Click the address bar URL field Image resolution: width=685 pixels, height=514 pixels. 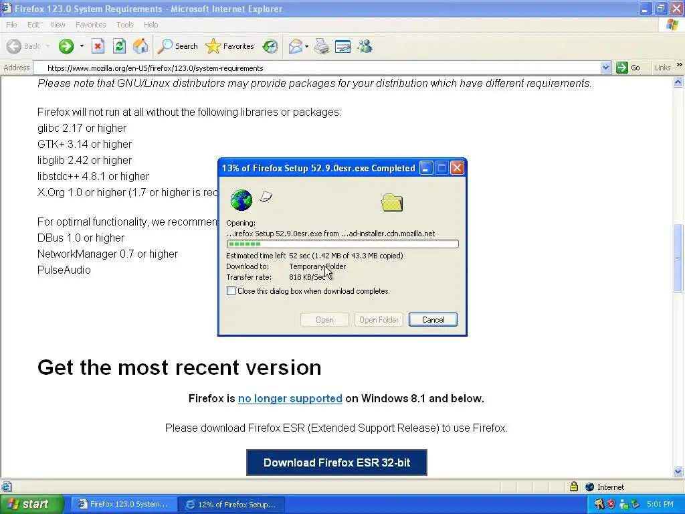[316, 68]
